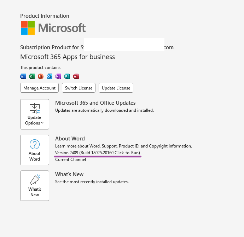
Task: Click 'Updates are automatically downloaded and installed' text
Action: coord(104,110)
